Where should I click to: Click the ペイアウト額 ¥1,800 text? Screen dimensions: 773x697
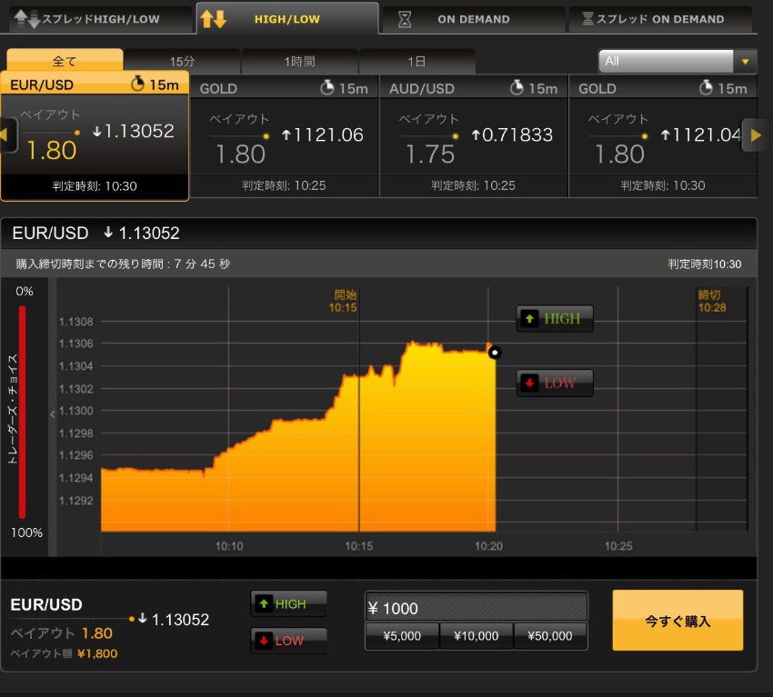64,653
